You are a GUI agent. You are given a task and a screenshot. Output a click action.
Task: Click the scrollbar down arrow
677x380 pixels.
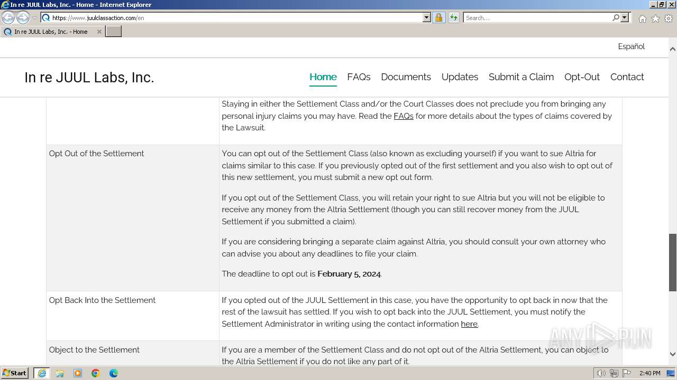click(673, 354)
